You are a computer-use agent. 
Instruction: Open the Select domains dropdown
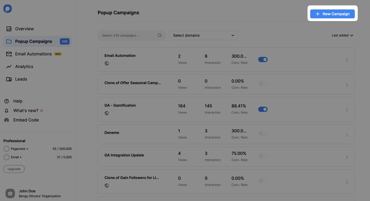click(x=203, y=35)
